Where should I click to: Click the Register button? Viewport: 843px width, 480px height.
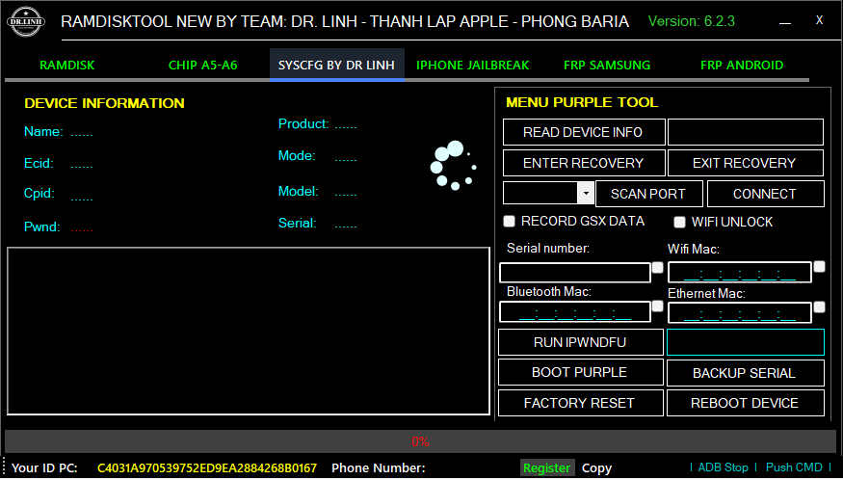click(x=547, y=467)
